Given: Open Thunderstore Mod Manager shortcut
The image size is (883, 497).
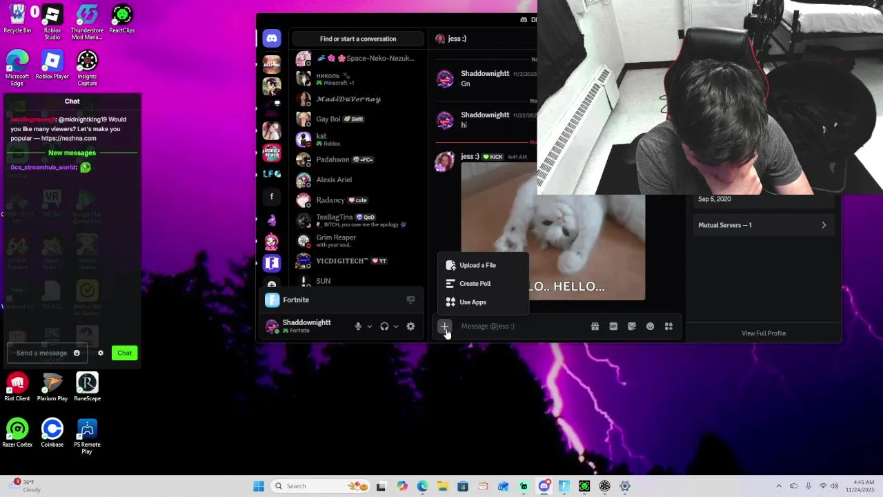Looking at the screenshot, I should tap(87, 22).
